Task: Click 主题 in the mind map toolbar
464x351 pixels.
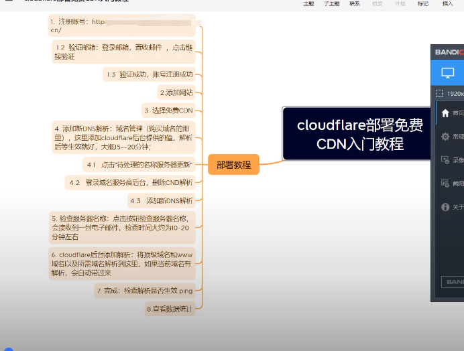Action: pos(308,3)
